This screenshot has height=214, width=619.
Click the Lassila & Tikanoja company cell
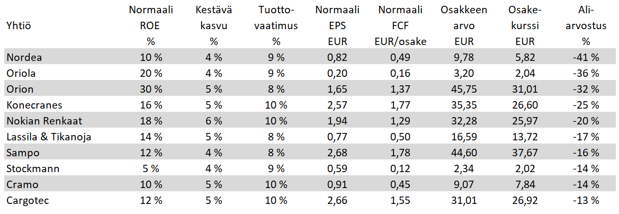(x=49, y=137)
